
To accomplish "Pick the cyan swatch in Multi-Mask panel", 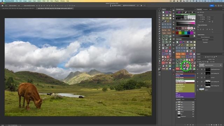I will coord(186,33).
